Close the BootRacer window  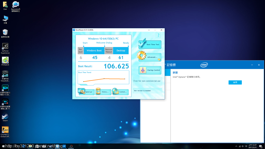point(161,30)
